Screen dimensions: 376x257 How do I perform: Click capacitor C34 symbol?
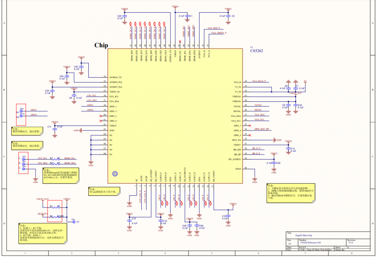click(296, 105)
